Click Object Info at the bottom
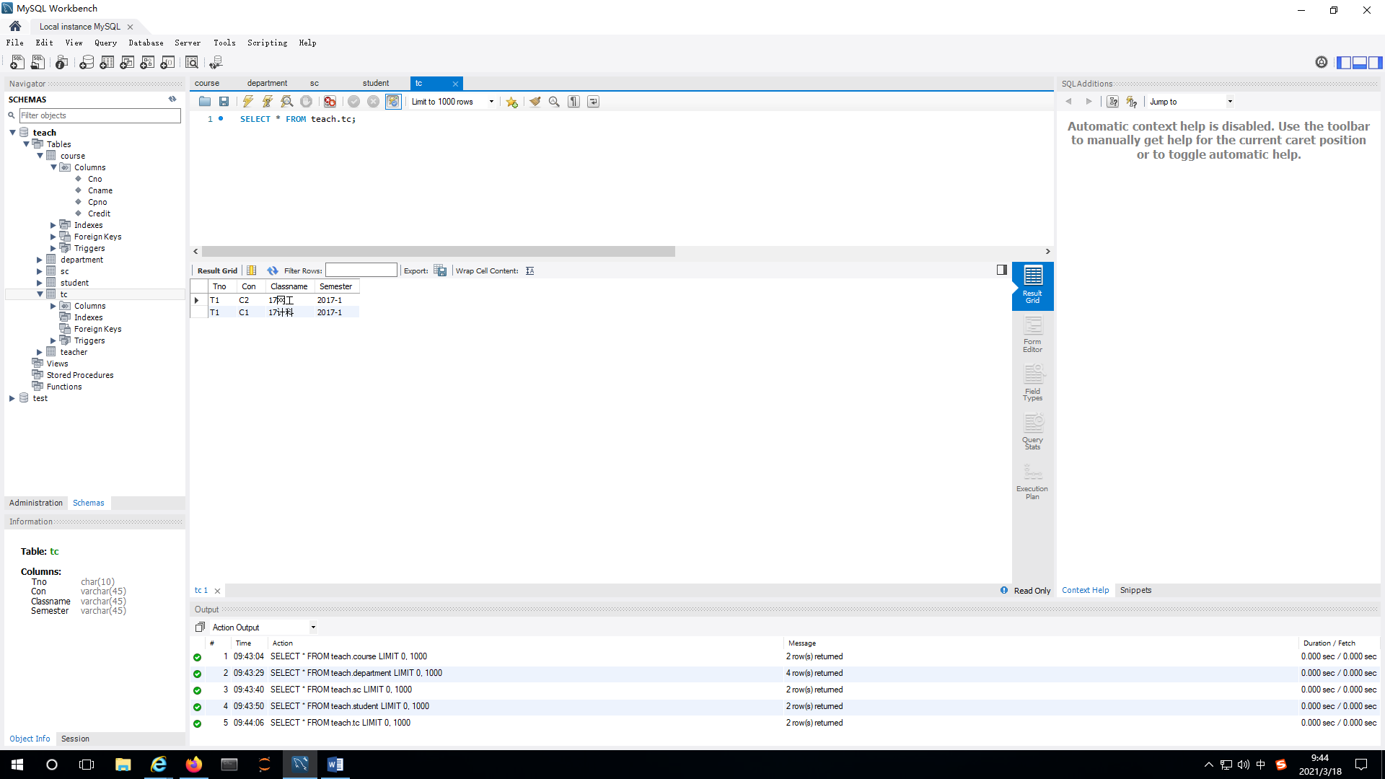 30,739
